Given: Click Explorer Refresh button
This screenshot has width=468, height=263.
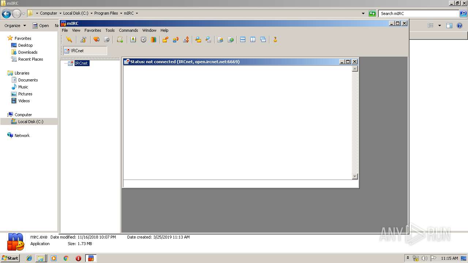Looking at the screenshot, I should click(372, 14).
